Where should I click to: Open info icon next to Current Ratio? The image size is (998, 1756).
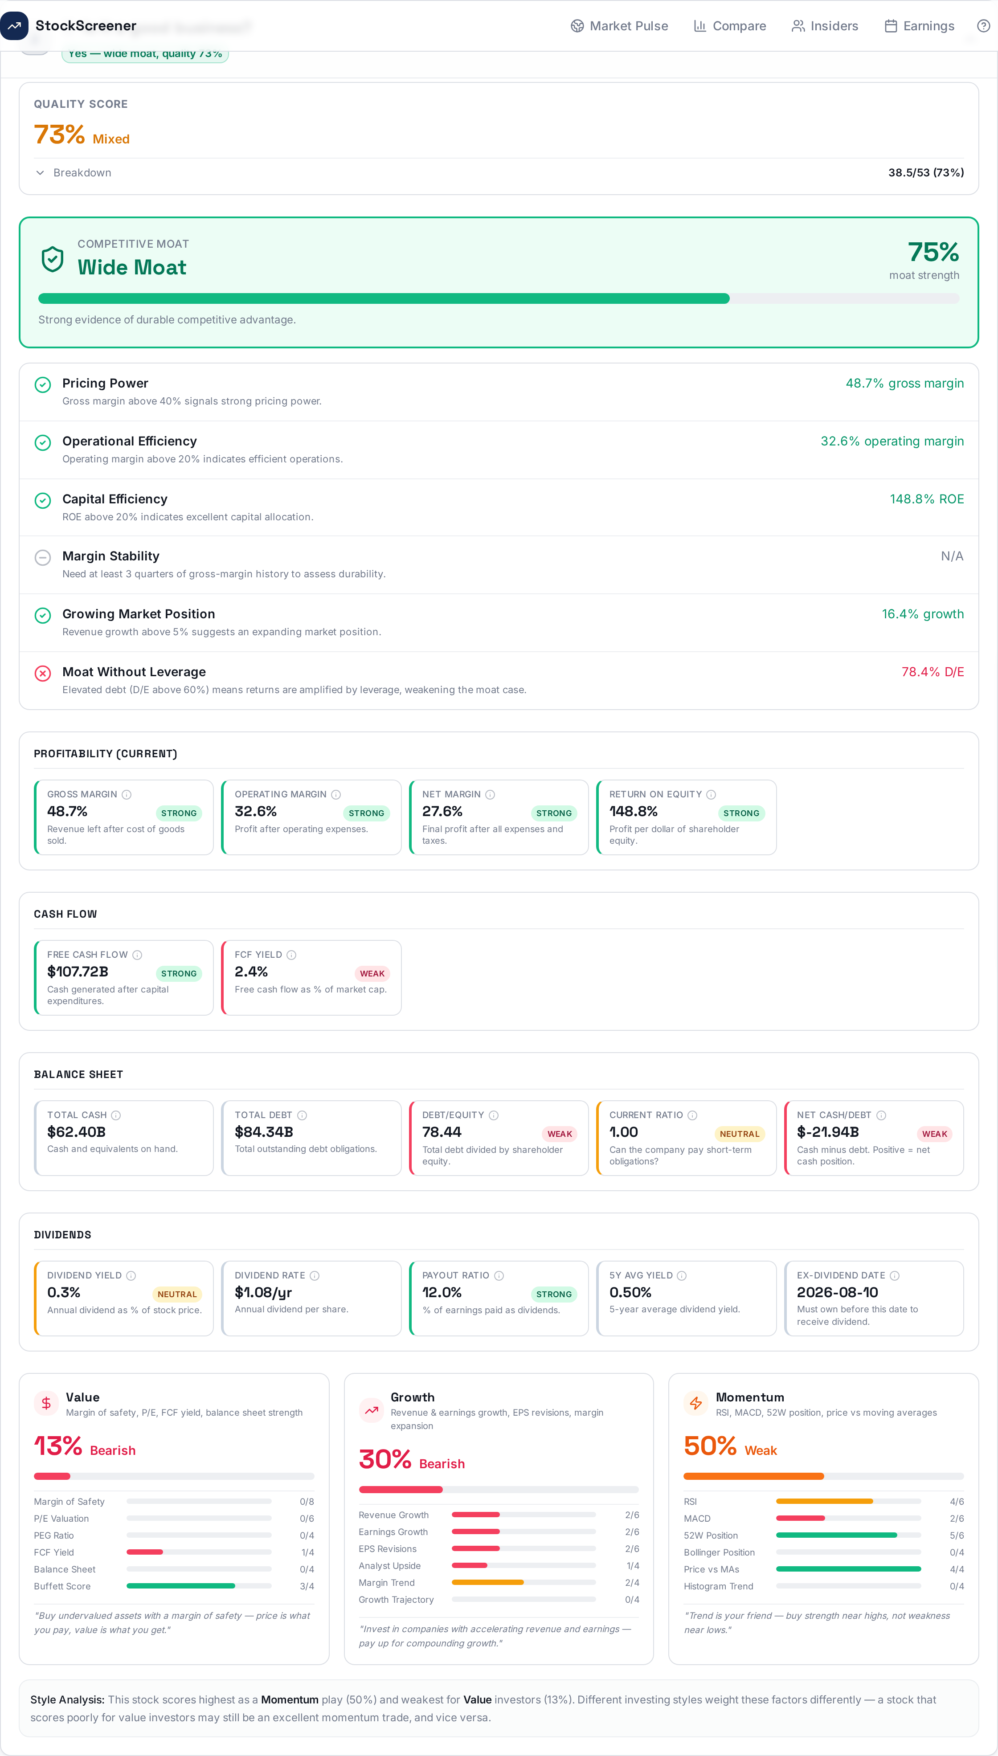pos(692,1115)
